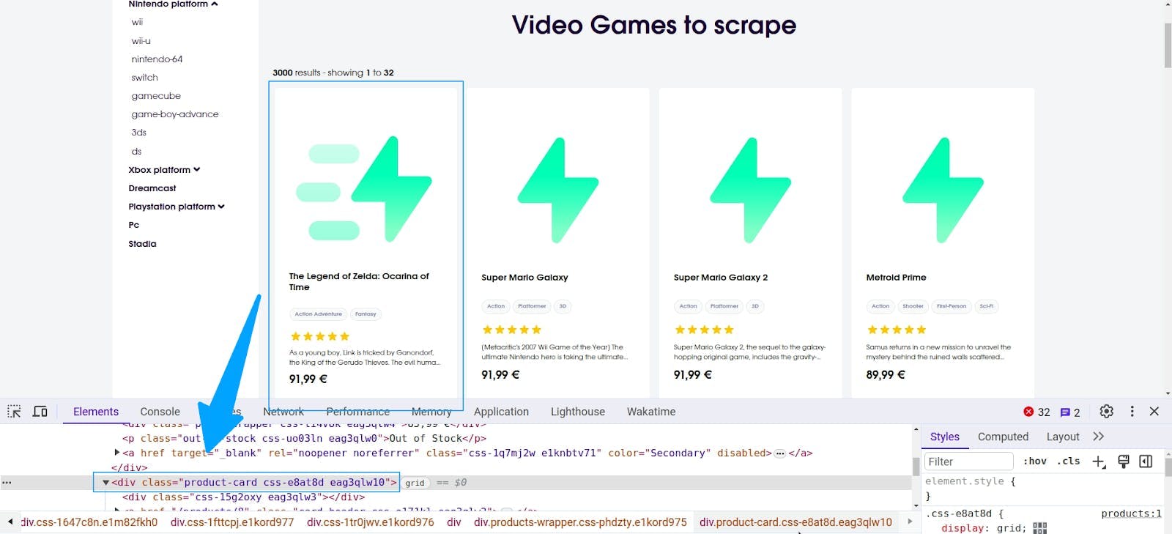
Task: Open the wii platform link
Action: click(137, 22)
